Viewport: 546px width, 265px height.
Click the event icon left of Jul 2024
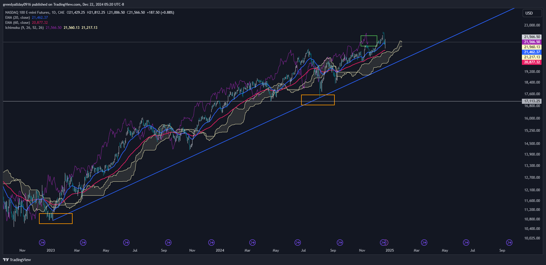click(298, 243)
